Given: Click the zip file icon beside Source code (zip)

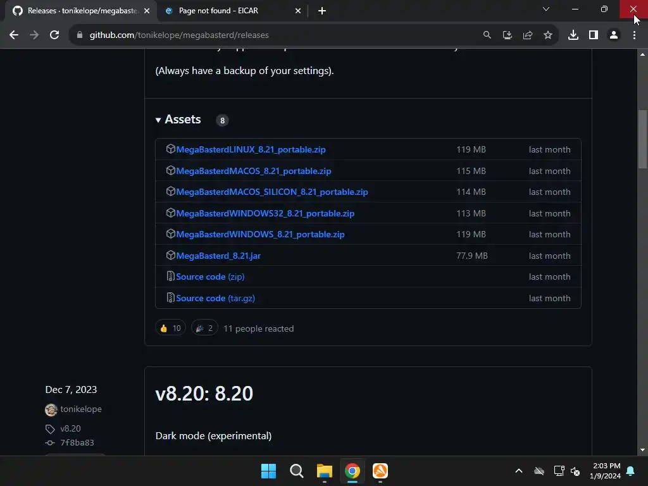Looking at the screenshot, I should 170,276.
